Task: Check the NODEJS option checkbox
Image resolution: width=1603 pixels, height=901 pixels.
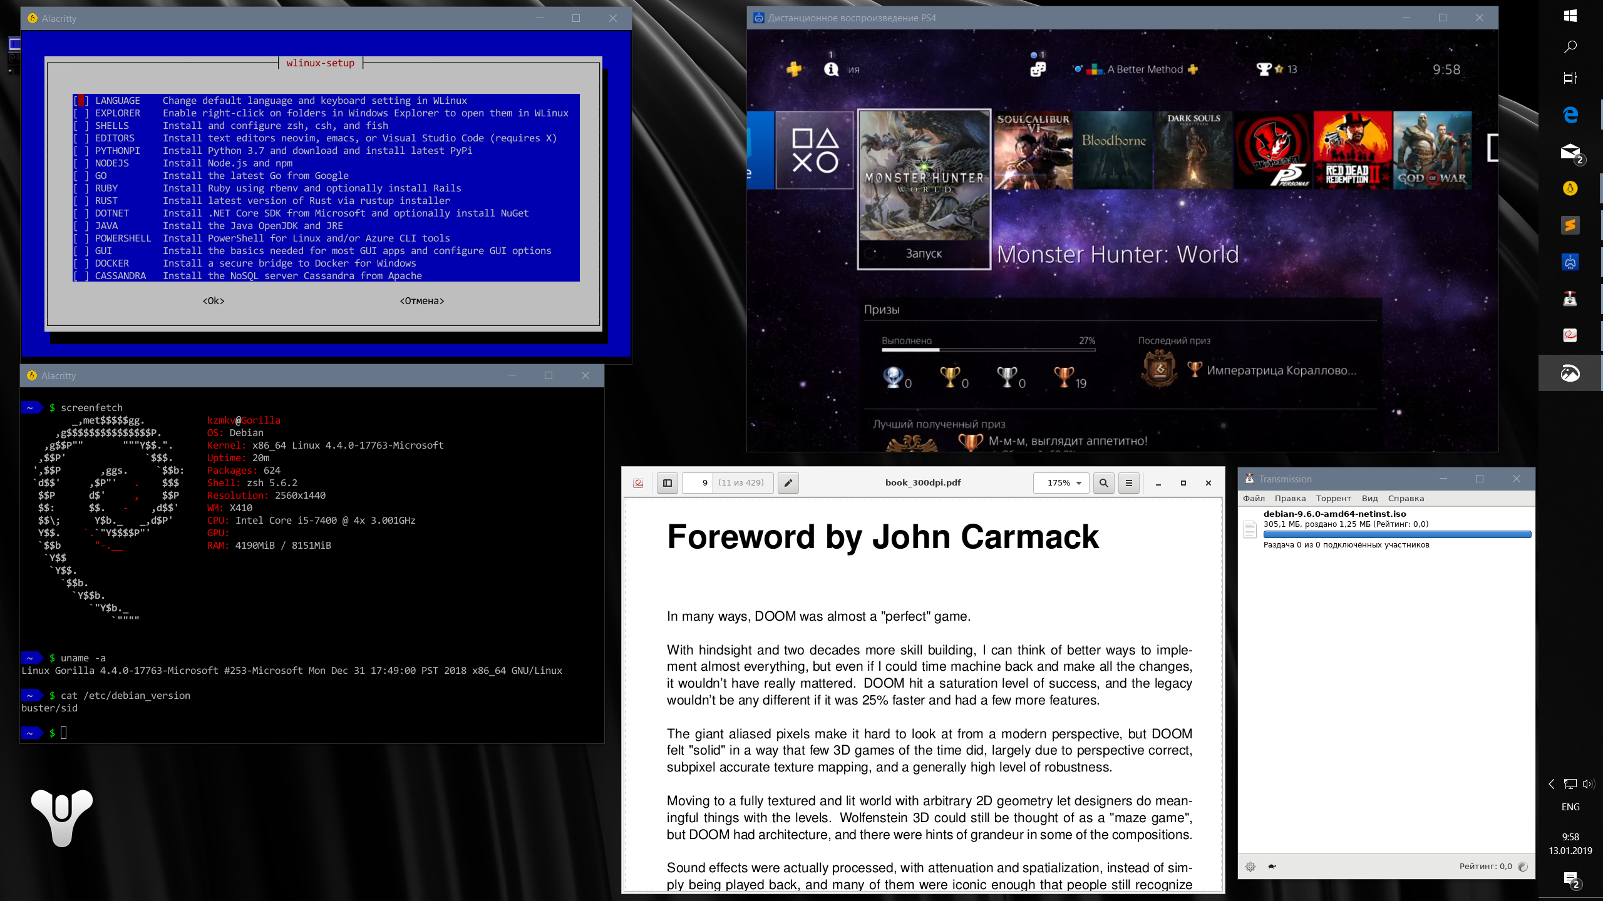Action: [81, 163]
